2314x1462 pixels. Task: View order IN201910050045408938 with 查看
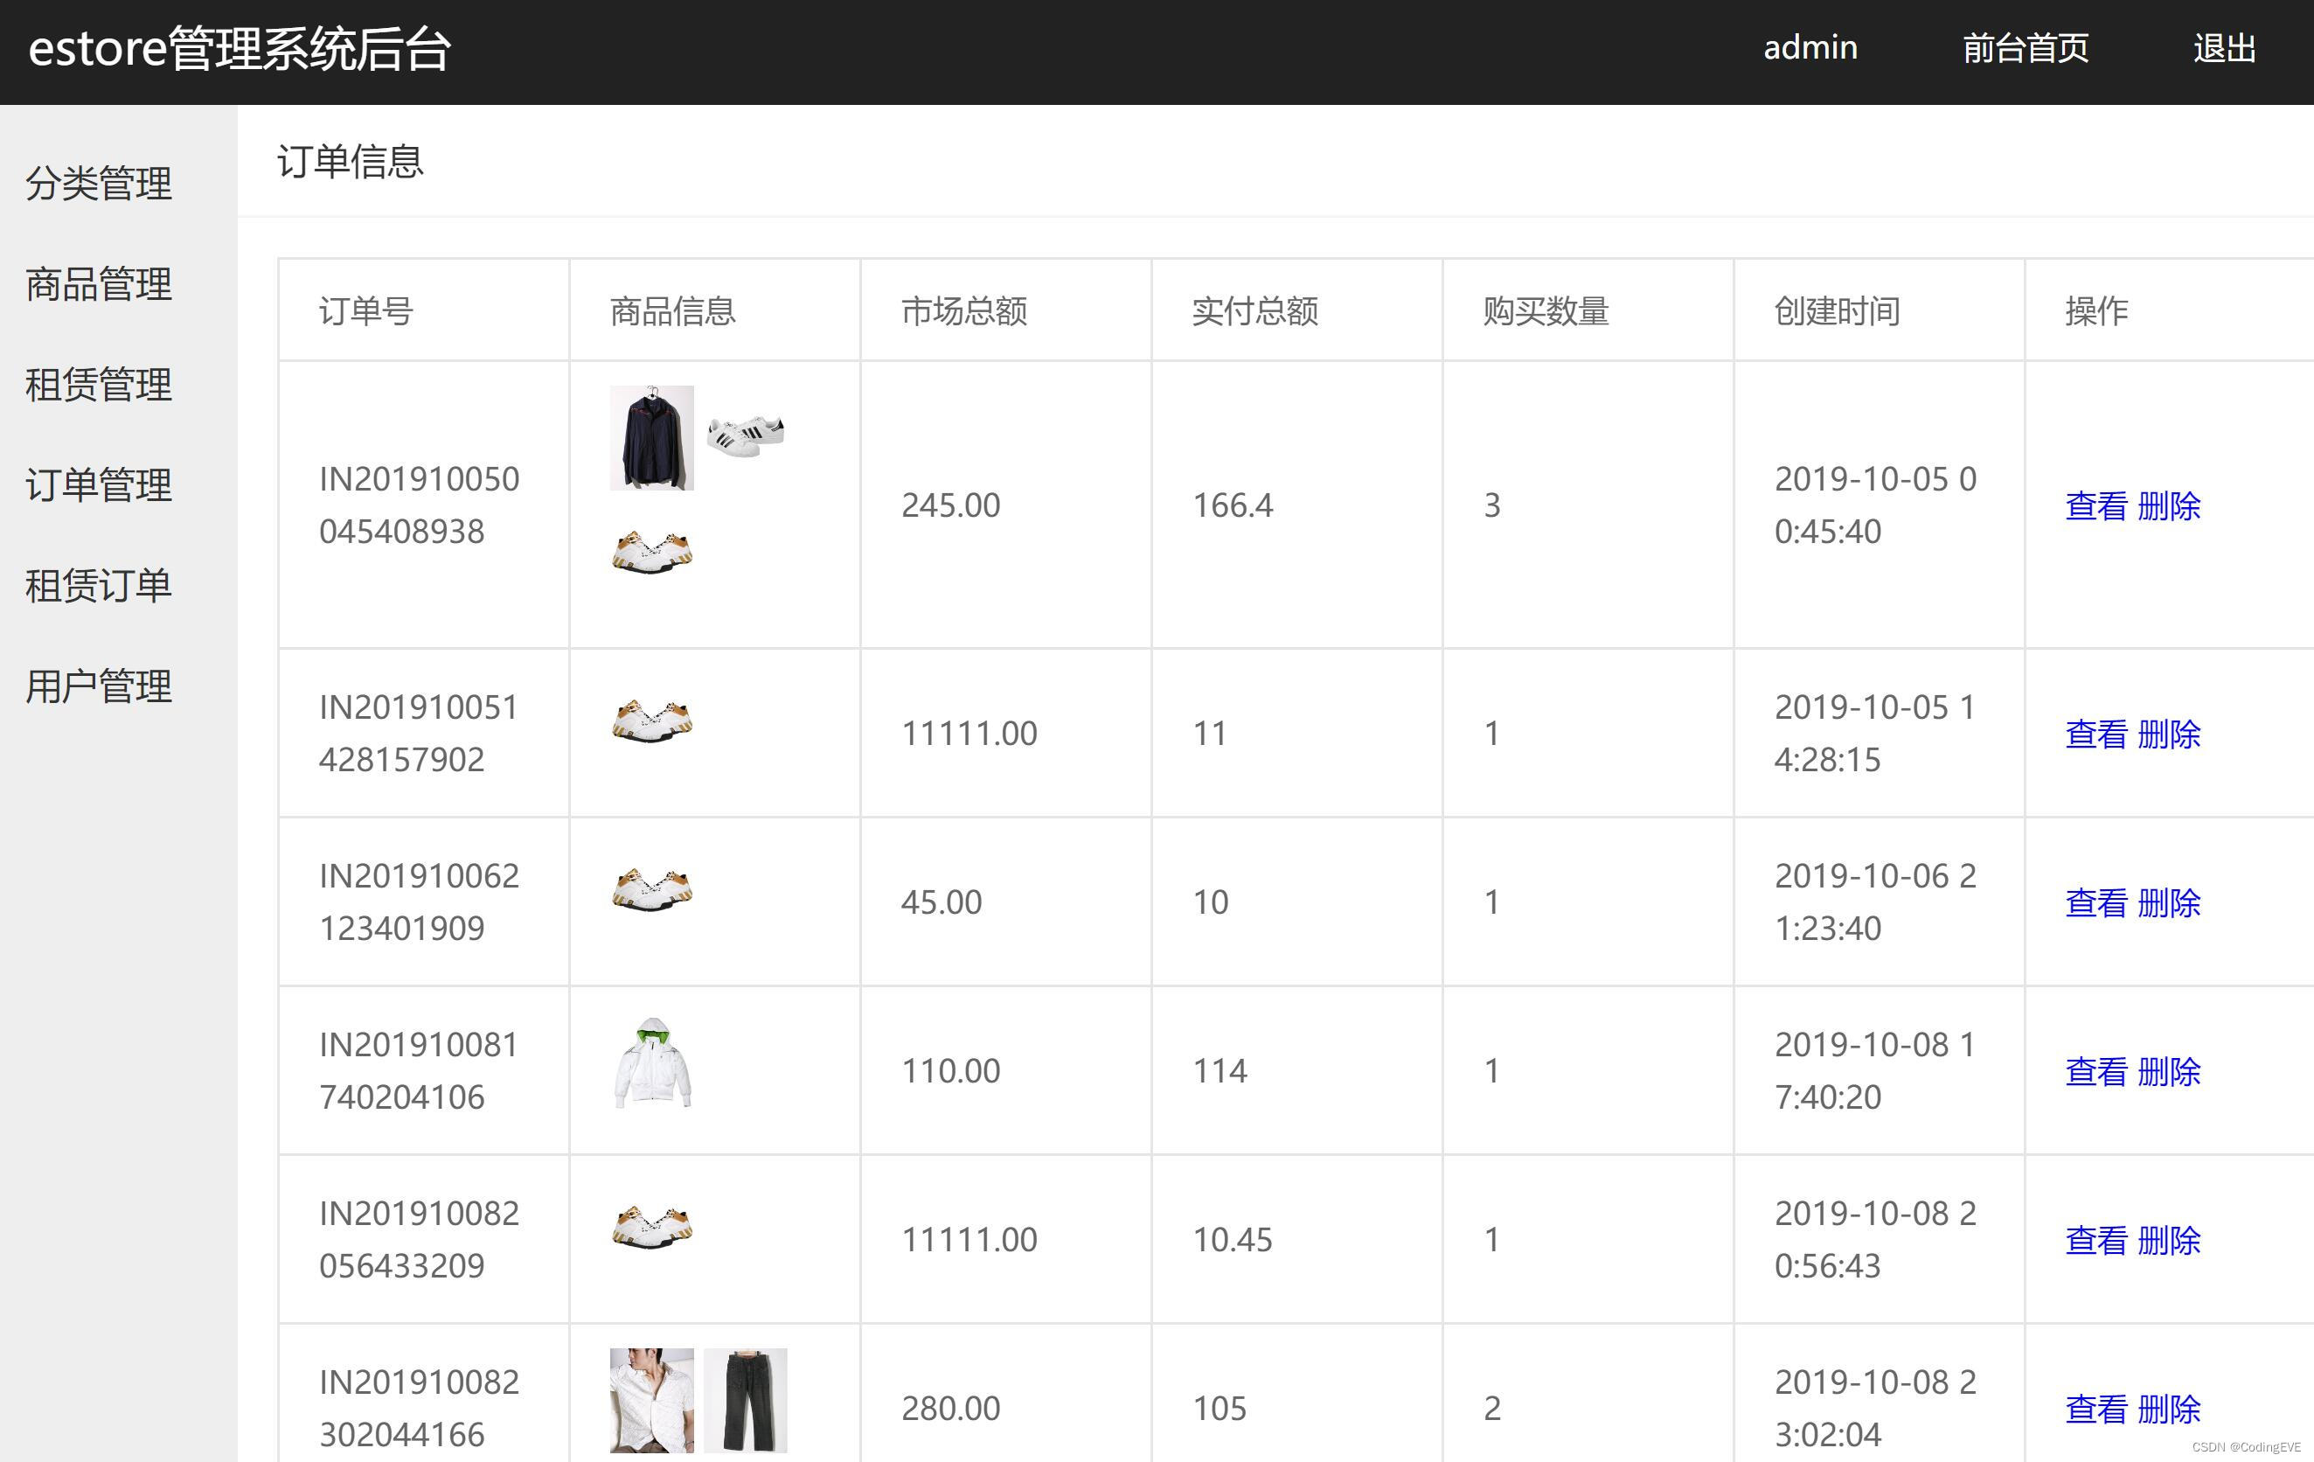[2095, 505]
